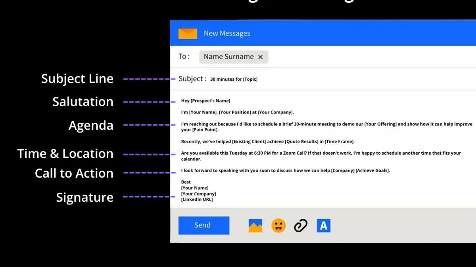Image resolution: width=476 pixels, height=267 pixels.
Task: Click the 'Recently, we've helped' sentence
Action: (268, 142)
